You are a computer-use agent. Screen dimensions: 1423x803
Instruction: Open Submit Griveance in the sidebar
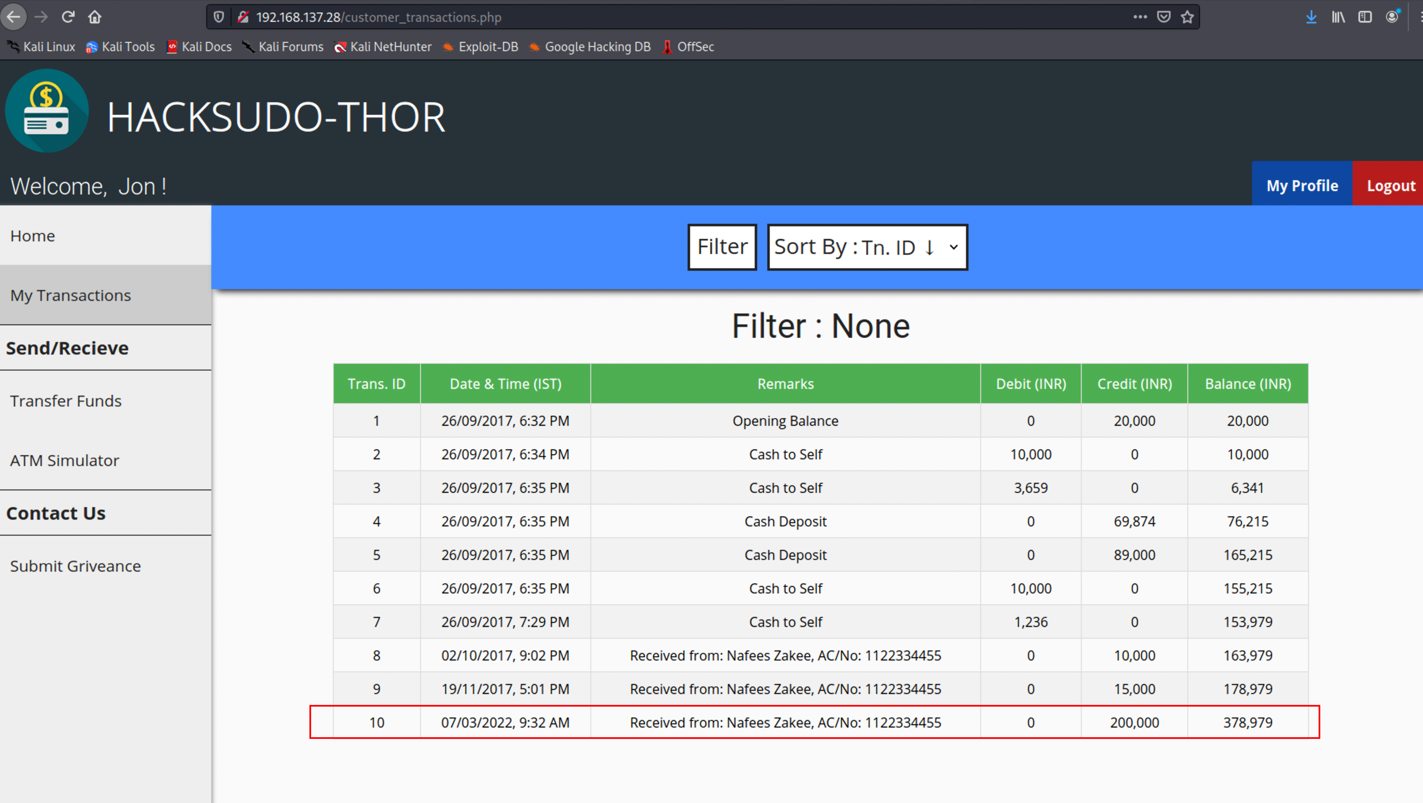(106, 565)
